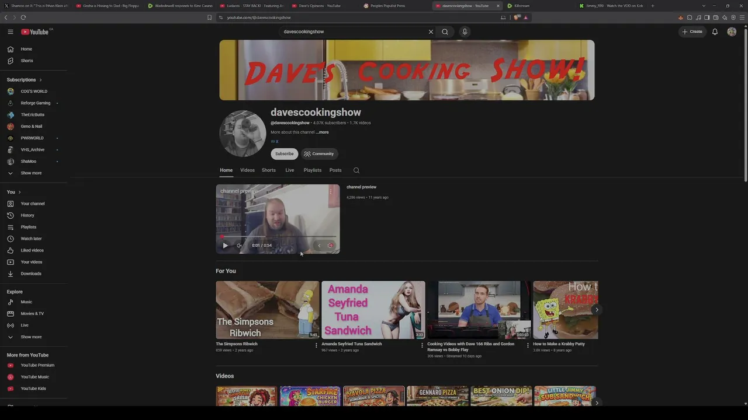This screenshot has height=420, width=748.
Task: Switch to the channel Posts tab
Action: [335, 170]
